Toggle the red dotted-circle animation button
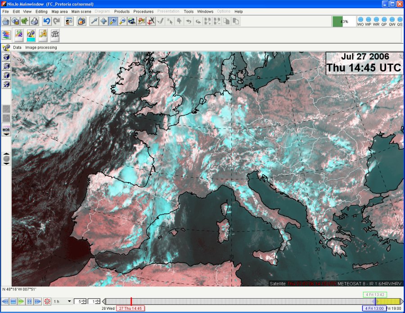The width and height of the screenshot is (405, 313). tap(47, 301)
